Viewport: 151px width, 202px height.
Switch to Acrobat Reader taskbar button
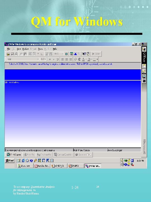[x=42, y=166]
